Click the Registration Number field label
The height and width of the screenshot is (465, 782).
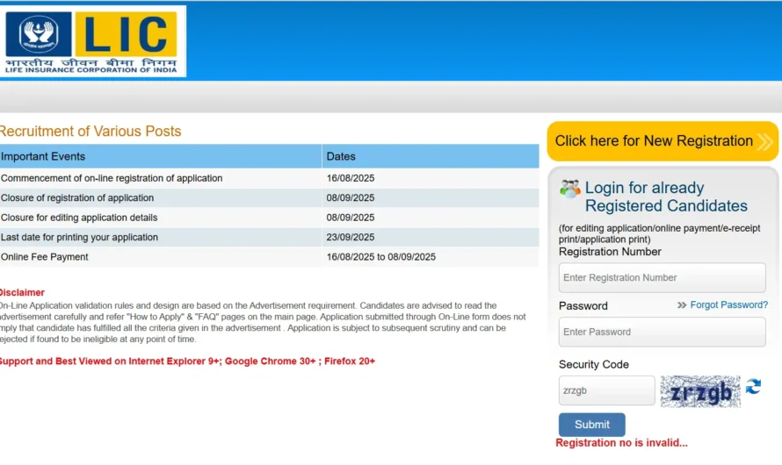[x=610, y=252]
